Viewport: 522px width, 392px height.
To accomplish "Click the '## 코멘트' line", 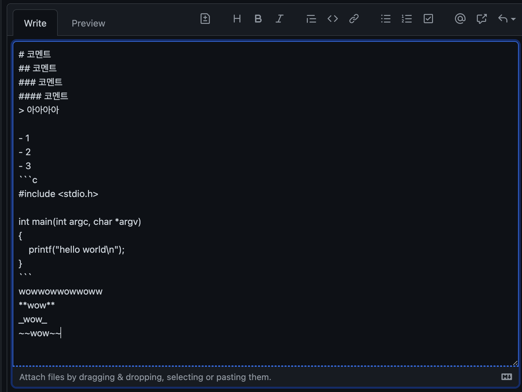I will [x=38, y=68].
